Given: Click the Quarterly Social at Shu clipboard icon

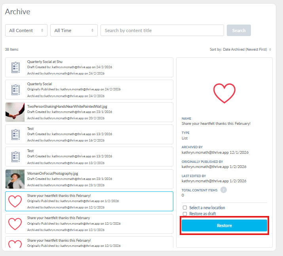Looking at the screenshot, I should (x=15, y=67).
